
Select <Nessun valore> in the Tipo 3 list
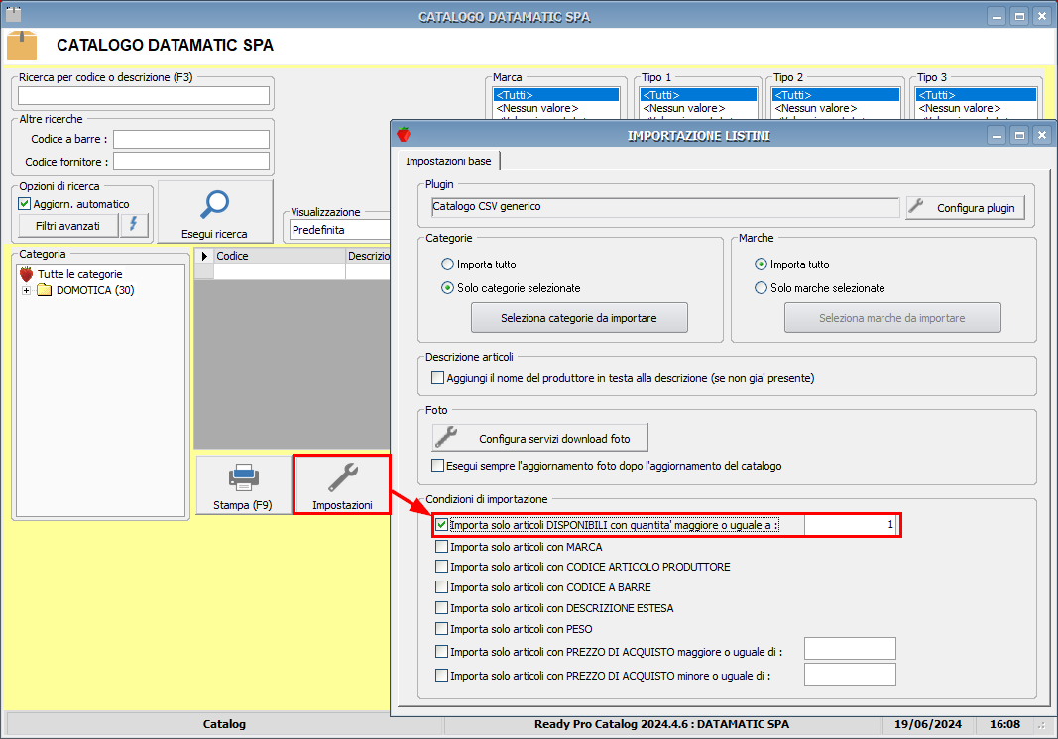coord(977,108)
